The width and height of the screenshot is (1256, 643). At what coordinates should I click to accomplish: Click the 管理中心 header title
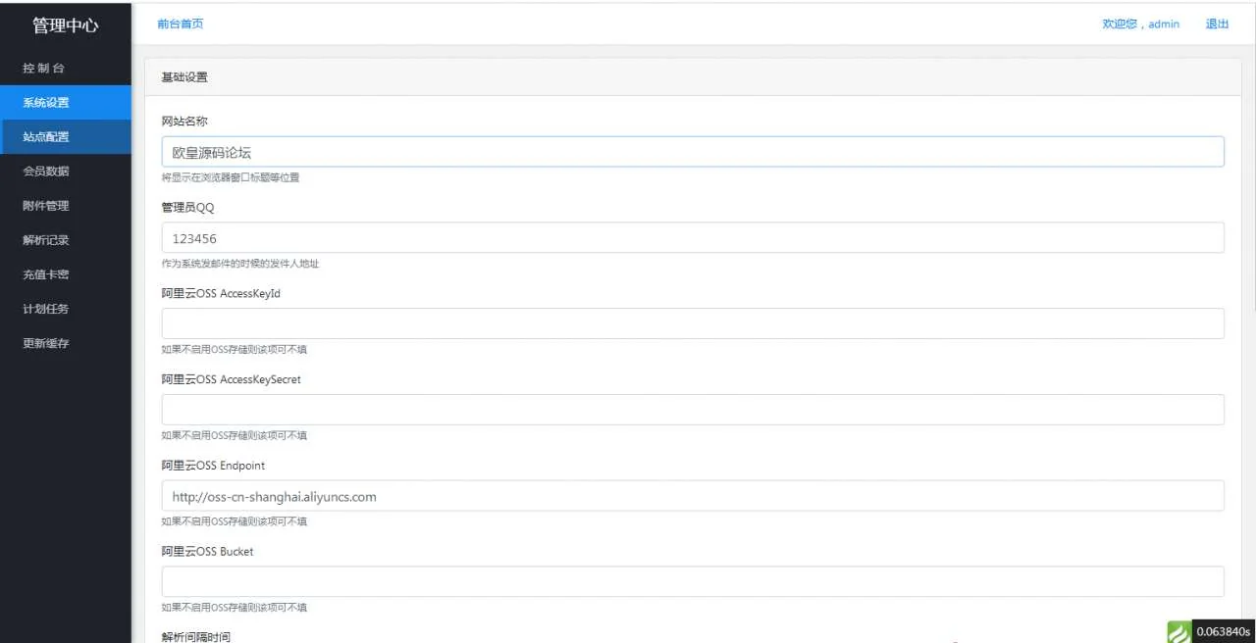click(x=66, y=25)
